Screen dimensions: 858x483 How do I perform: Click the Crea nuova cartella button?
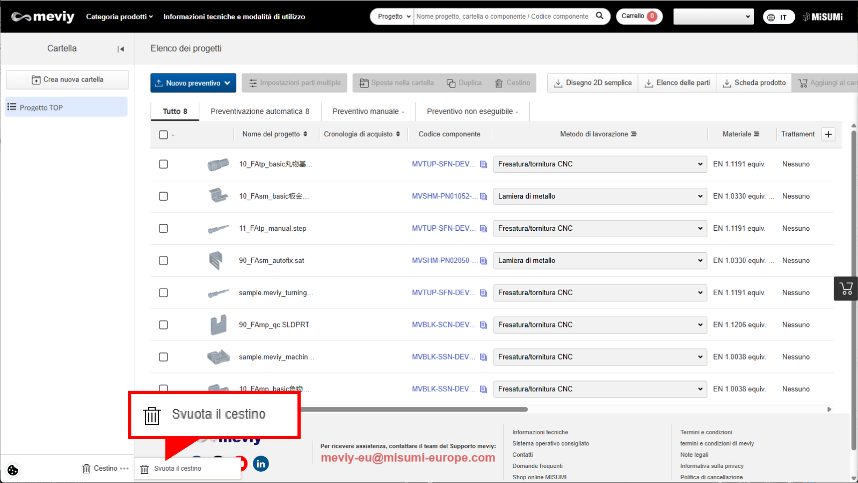(x=67, y=79)
